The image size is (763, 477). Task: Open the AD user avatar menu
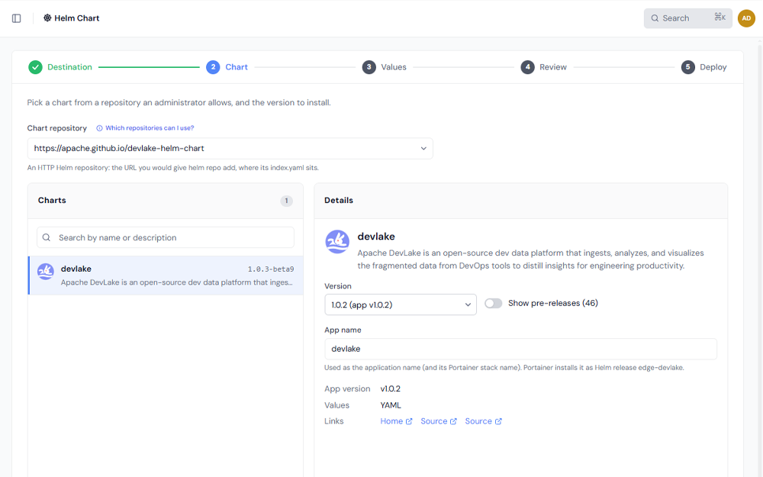coord(746,18)
